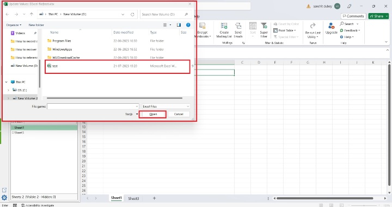Screen dimensions: 392x207
Task: Toggle the preview pane icon
Action: tap(179, 25)
